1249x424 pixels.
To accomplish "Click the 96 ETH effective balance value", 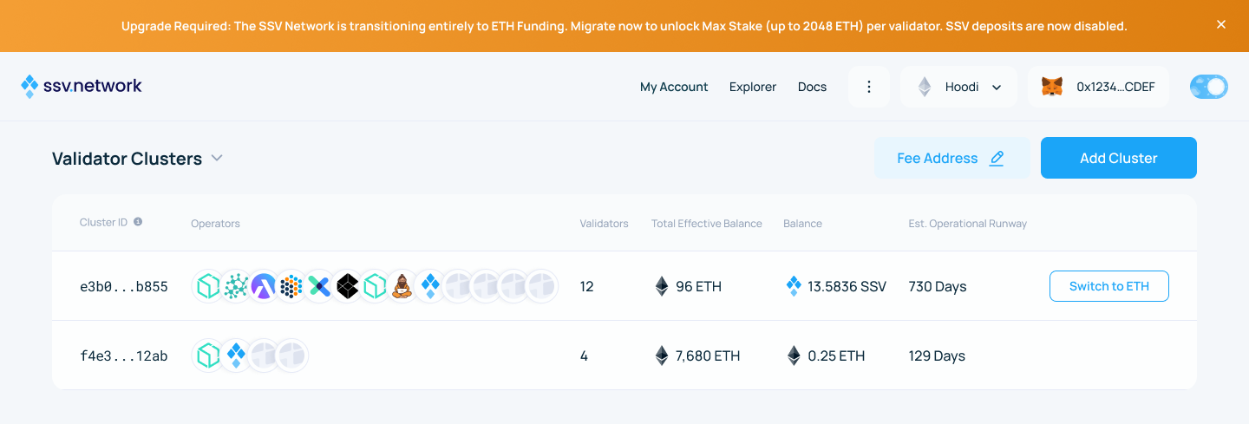I will (x=698, y=286).
